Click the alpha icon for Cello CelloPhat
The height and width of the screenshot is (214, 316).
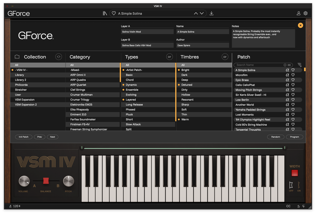point(287,85)
